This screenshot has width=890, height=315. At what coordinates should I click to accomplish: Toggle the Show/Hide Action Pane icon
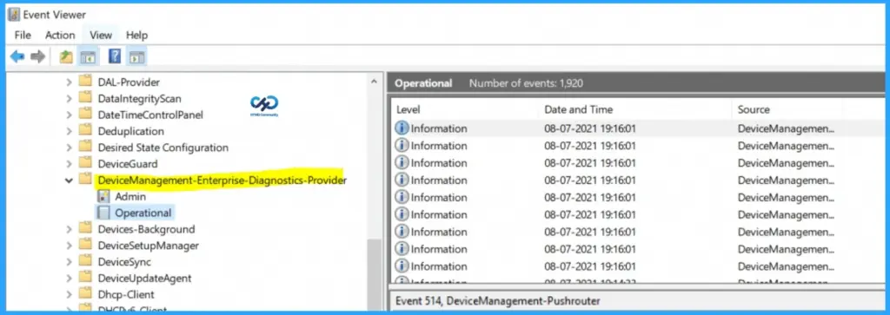tap(136, 56)
